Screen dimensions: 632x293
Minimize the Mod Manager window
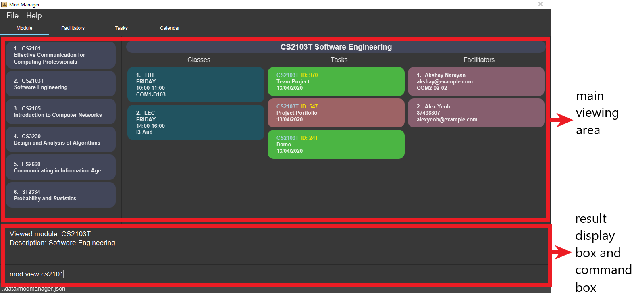tap(504, 4)
